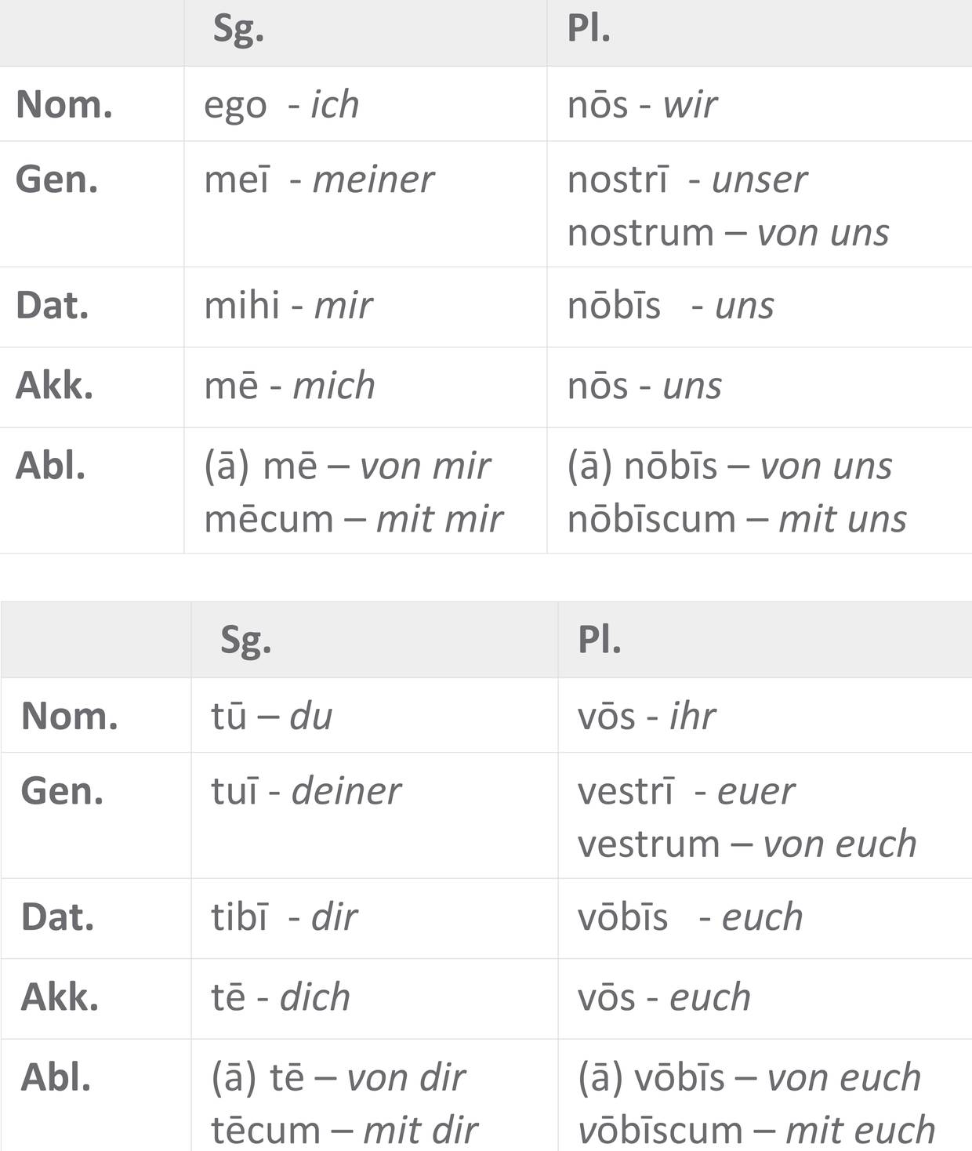Select the 'nostrum – von uns' line
Screen dimensions: 972x1151
[x=728, y=233]
